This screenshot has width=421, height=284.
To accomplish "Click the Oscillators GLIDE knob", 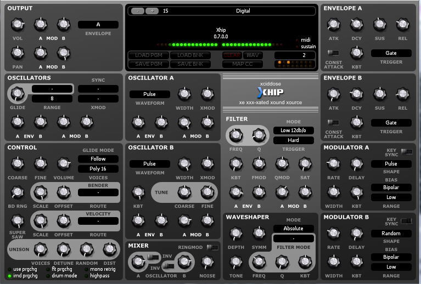I will [x=18, y=94].
